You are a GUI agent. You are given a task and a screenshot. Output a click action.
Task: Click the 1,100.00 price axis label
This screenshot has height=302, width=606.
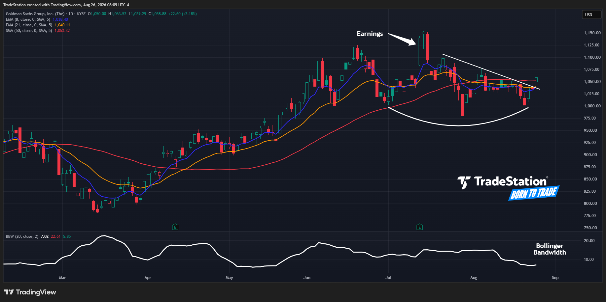(x=592, y=57)
